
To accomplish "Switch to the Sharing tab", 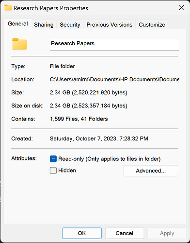I will [44, 25].
